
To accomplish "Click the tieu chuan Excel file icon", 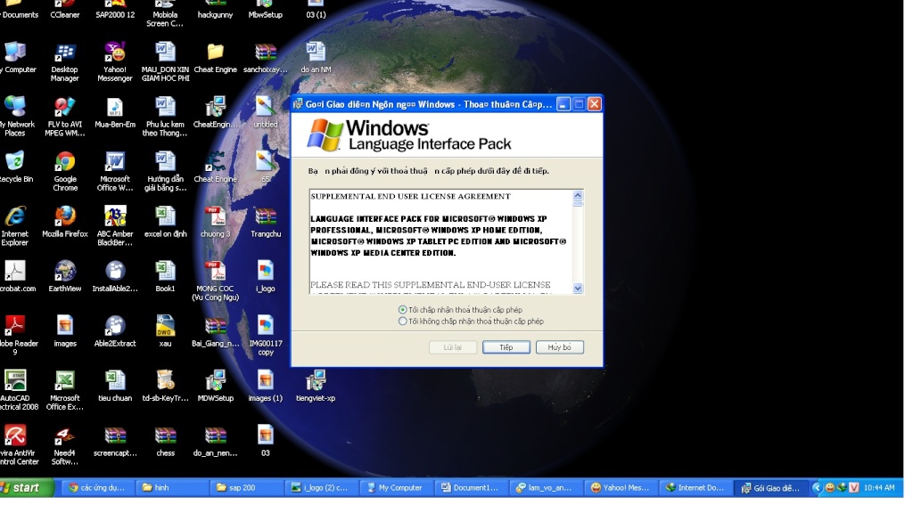I will click(115, 387).
